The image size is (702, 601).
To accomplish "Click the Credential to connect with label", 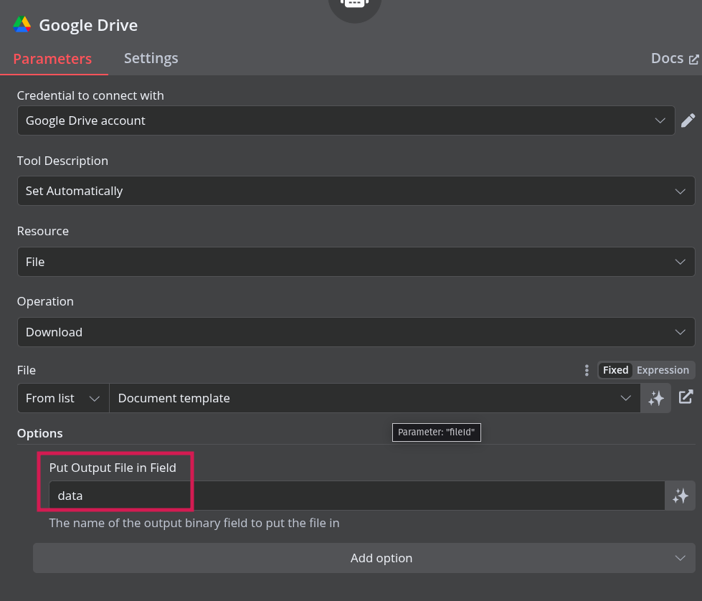I will pyautogui.click(x=90, y=96).
